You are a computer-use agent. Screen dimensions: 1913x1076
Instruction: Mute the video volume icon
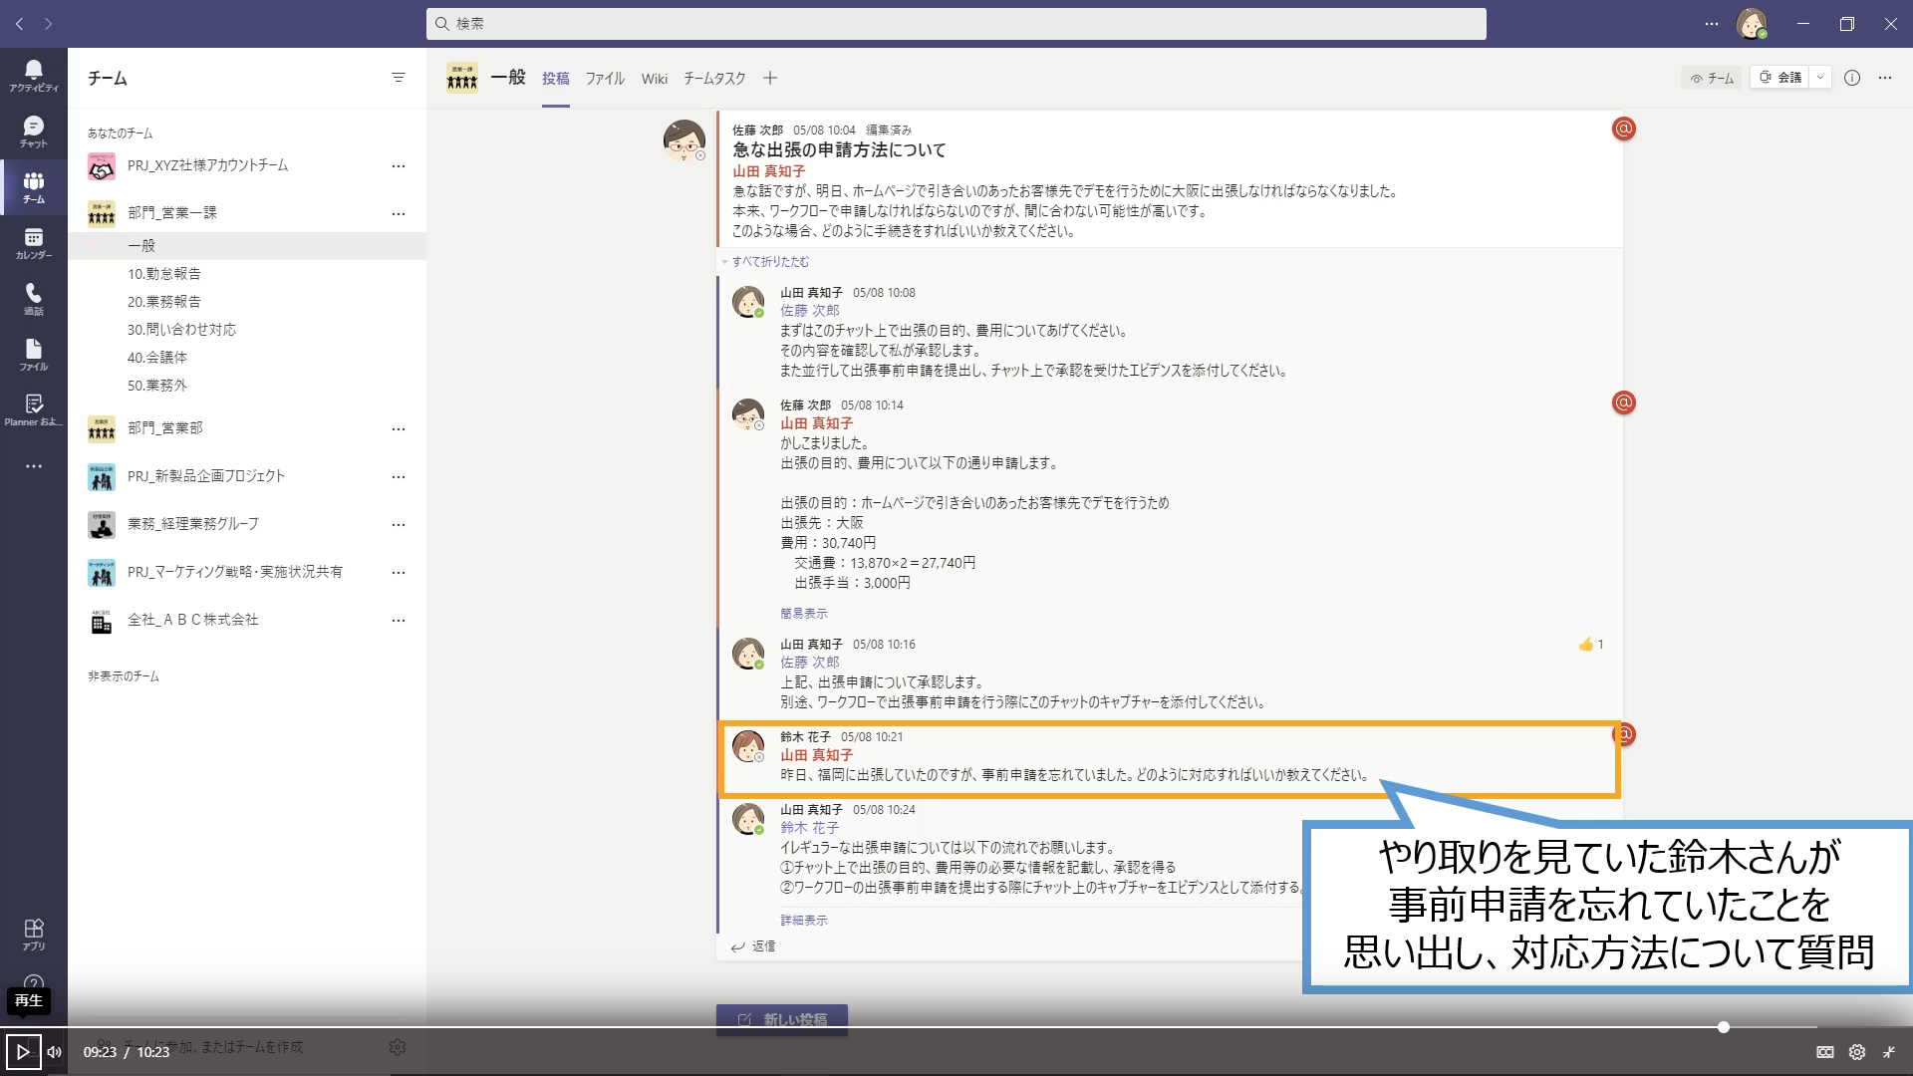click(55, 1052)
